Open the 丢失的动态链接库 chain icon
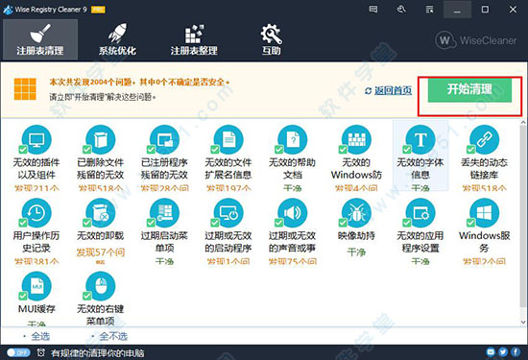 (484, 139)
